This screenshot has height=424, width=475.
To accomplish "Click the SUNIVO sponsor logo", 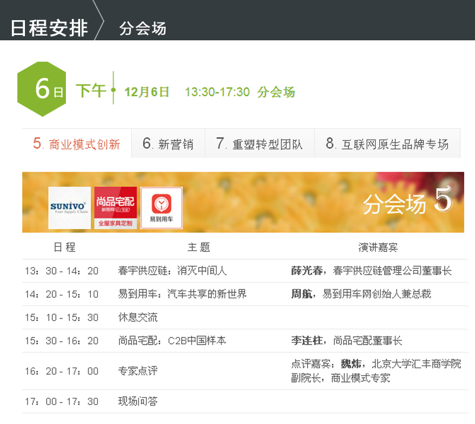I will [x=69, y=208].
